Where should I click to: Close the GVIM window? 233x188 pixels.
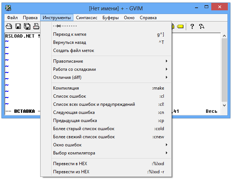(x=220, y=7)
